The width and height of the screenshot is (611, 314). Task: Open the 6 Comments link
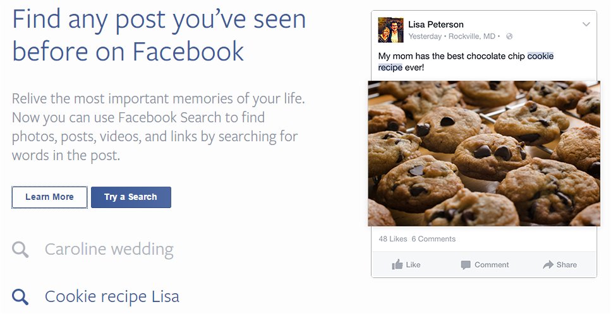click(433, 239)
